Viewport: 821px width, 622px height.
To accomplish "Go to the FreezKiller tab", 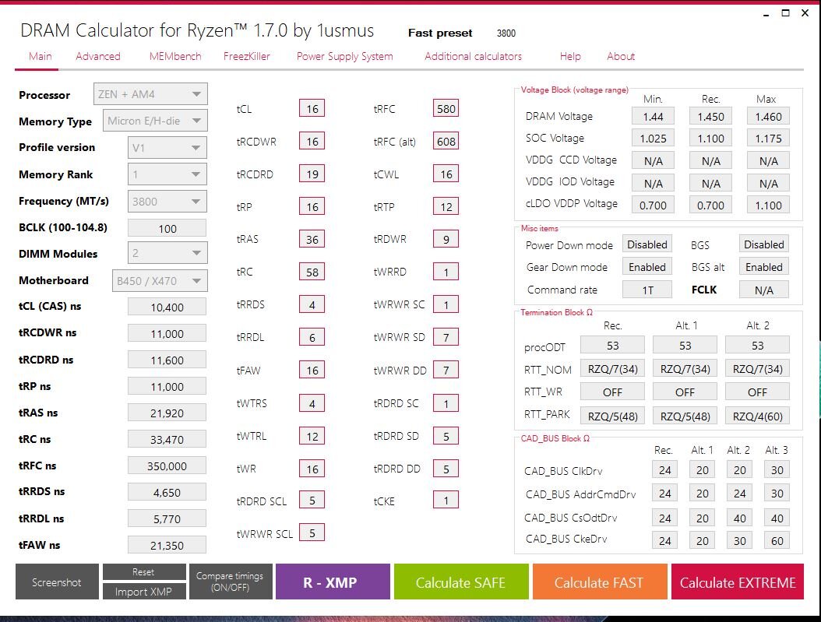I will pos(247,57).
